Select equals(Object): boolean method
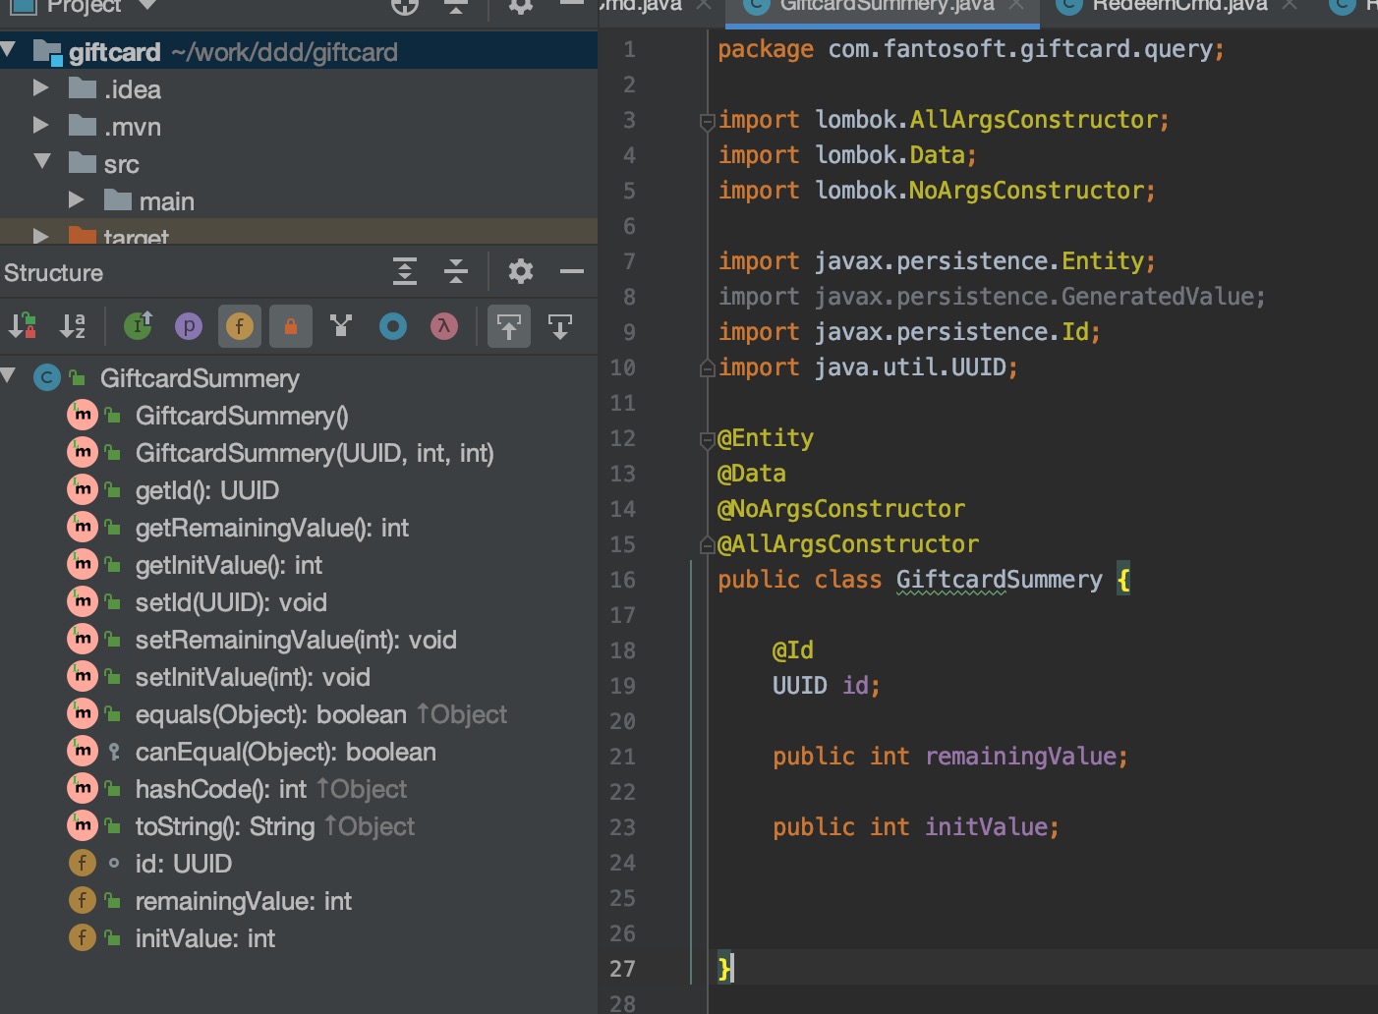1378x1014 pixels. pos(271,714)
